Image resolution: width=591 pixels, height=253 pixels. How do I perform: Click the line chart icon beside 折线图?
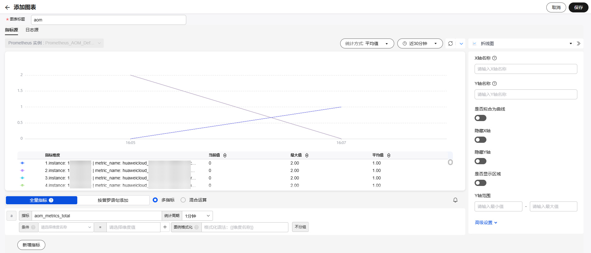click(x=475, y=43)
